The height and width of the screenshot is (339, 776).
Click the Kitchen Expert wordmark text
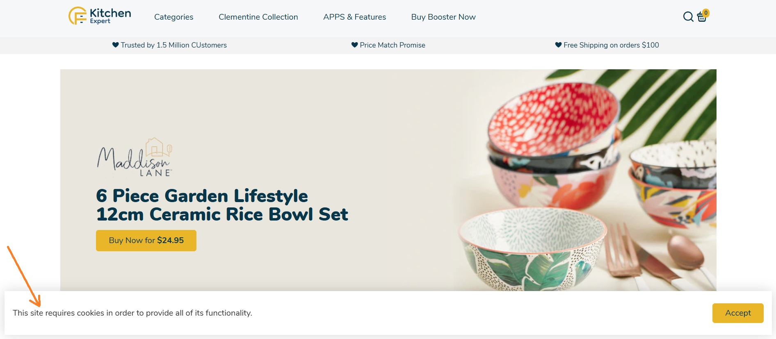click(x=110, y=16)
